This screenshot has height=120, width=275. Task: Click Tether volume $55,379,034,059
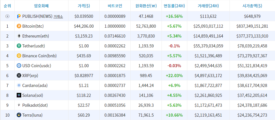click(208, 46)
